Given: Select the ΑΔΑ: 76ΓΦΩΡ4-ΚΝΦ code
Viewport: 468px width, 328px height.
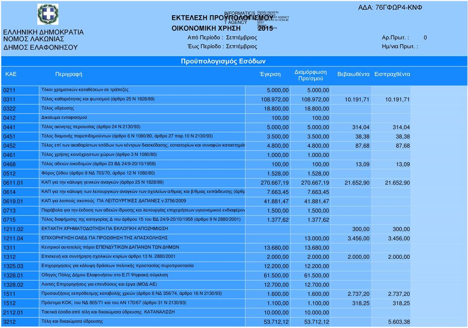Looking at the screenshot, I should click(x=390, y=8).
